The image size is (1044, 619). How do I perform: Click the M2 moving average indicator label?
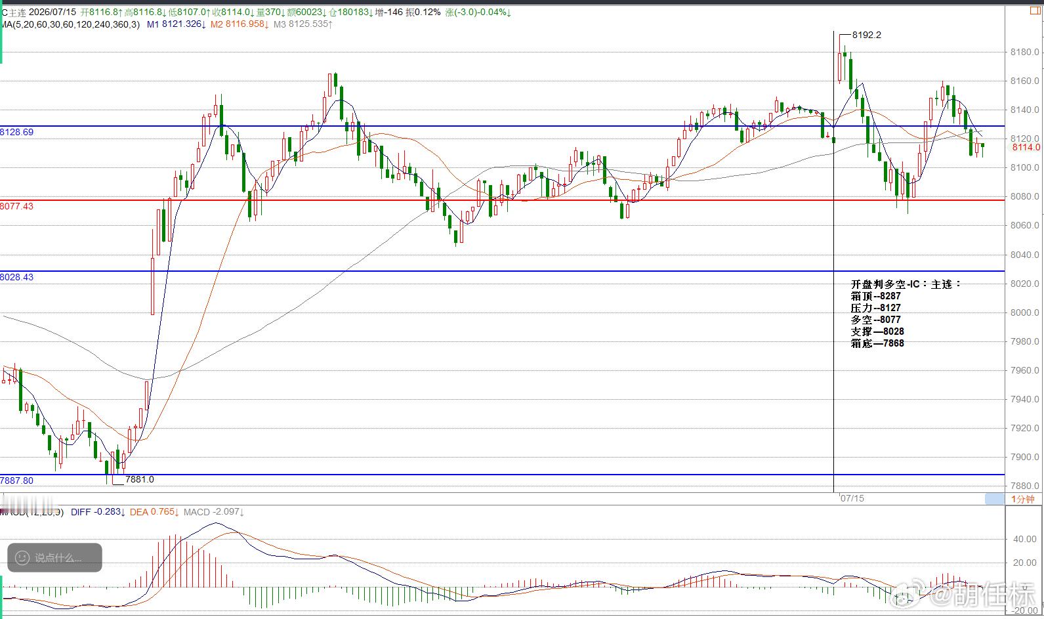[239, 24]
